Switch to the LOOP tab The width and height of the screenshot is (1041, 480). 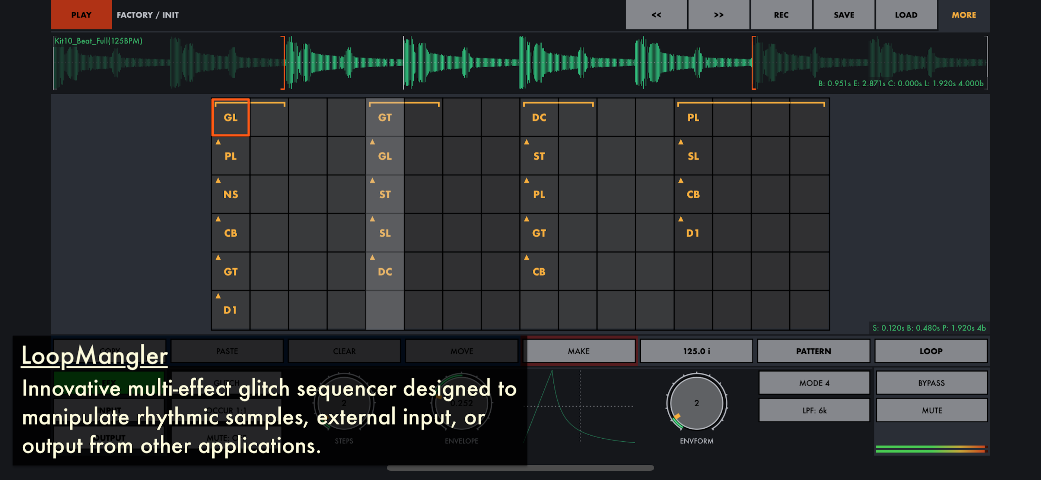click(x=931, y=351)
